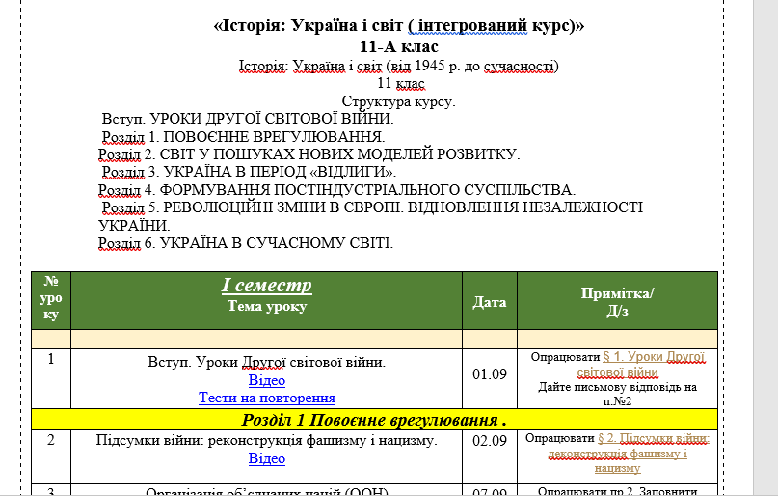Click the Розділ 2. СВІТ У ПОШУКАХ line

tap(309, 154)
